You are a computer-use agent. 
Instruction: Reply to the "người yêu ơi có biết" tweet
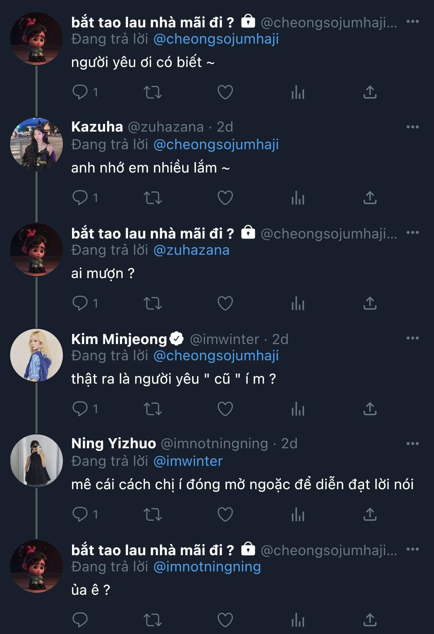pos(80,92)
